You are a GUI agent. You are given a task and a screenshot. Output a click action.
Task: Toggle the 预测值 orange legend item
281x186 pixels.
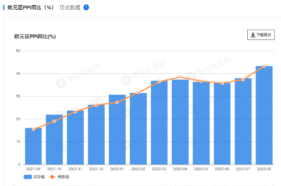click(59, 177)
